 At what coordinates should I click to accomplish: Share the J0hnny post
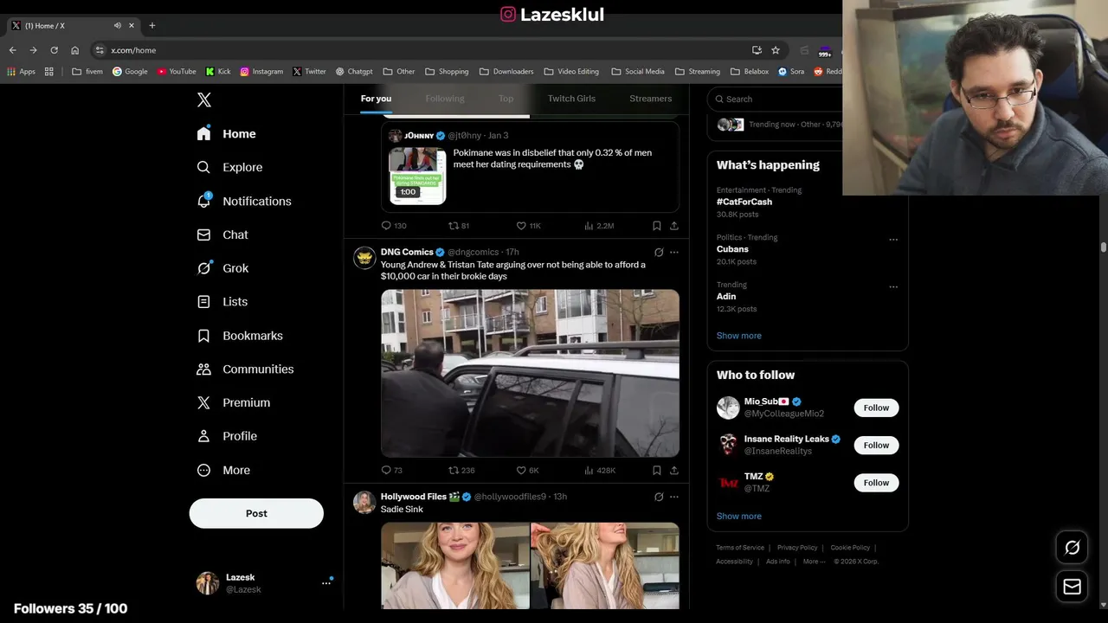coord(674,226)
